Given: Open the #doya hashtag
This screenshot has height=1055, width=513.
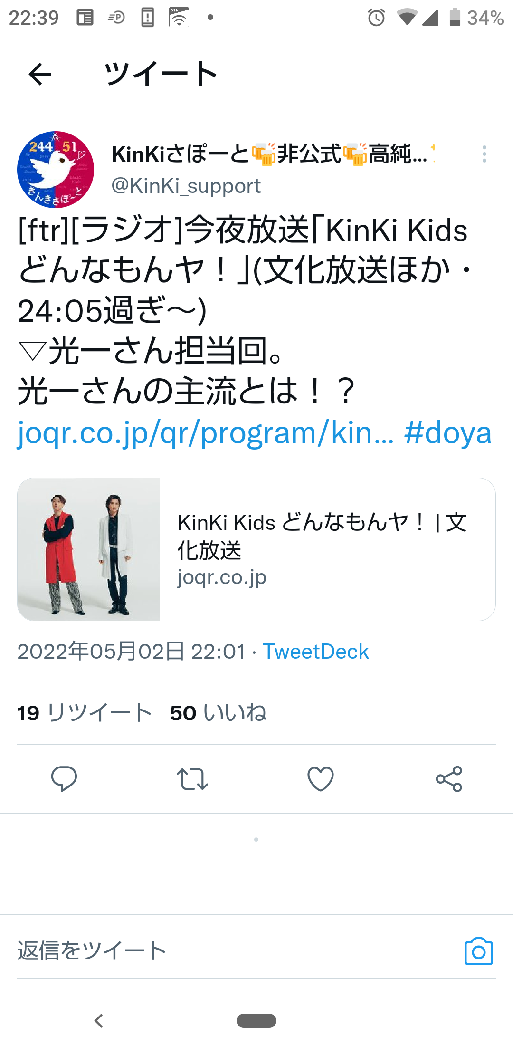Looking at the screenshot, I should pos(447,433).
